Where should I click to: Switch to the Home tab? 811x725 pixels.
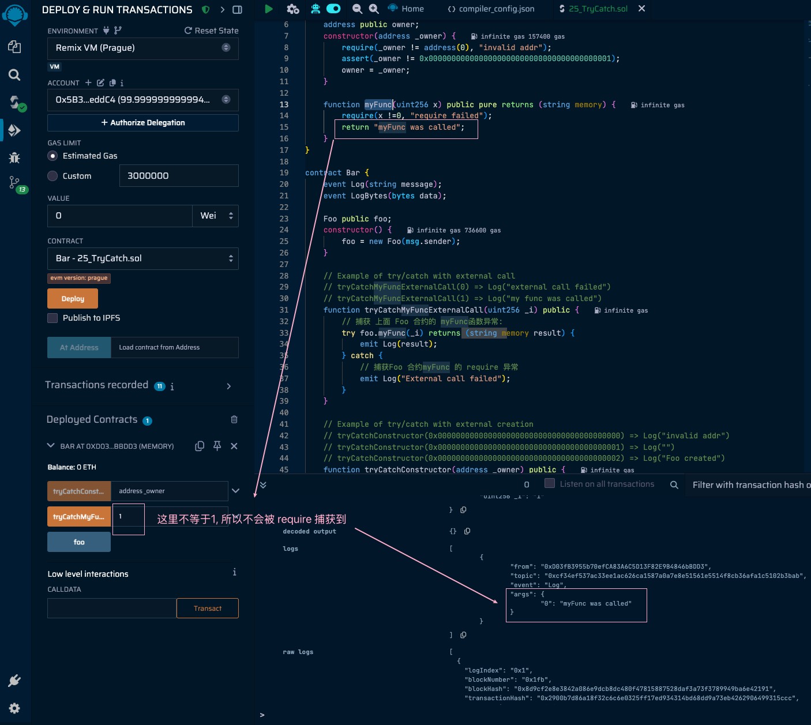pos(410,9)
